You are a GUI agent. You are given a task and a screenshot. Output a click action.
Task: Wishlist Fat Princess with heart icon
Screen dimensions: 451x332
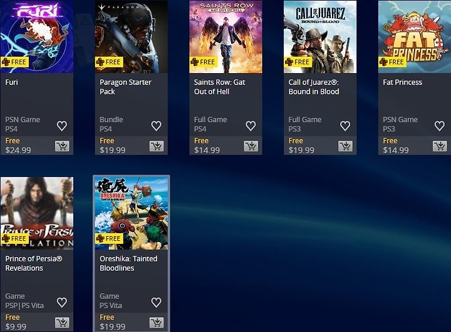(439, 126)
